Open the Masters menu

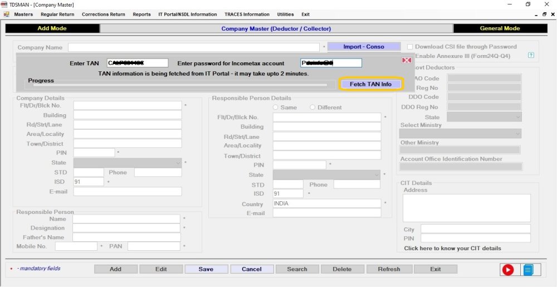point(23,14)
